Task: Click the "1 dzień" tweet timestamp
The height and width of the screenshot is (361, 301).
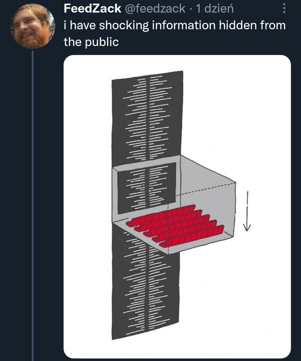Action: pyautogui.click(x=215, y=9)
